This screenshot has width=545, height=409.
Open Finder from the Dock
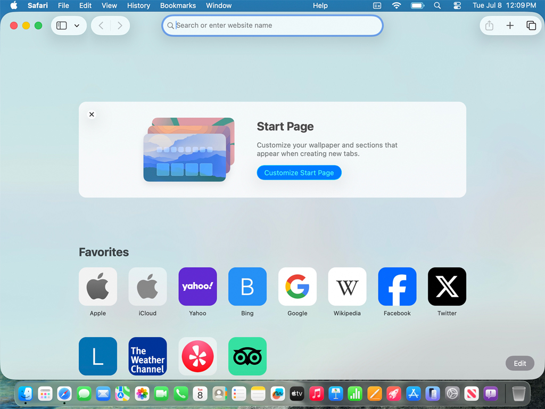click(x=26, y=394)
